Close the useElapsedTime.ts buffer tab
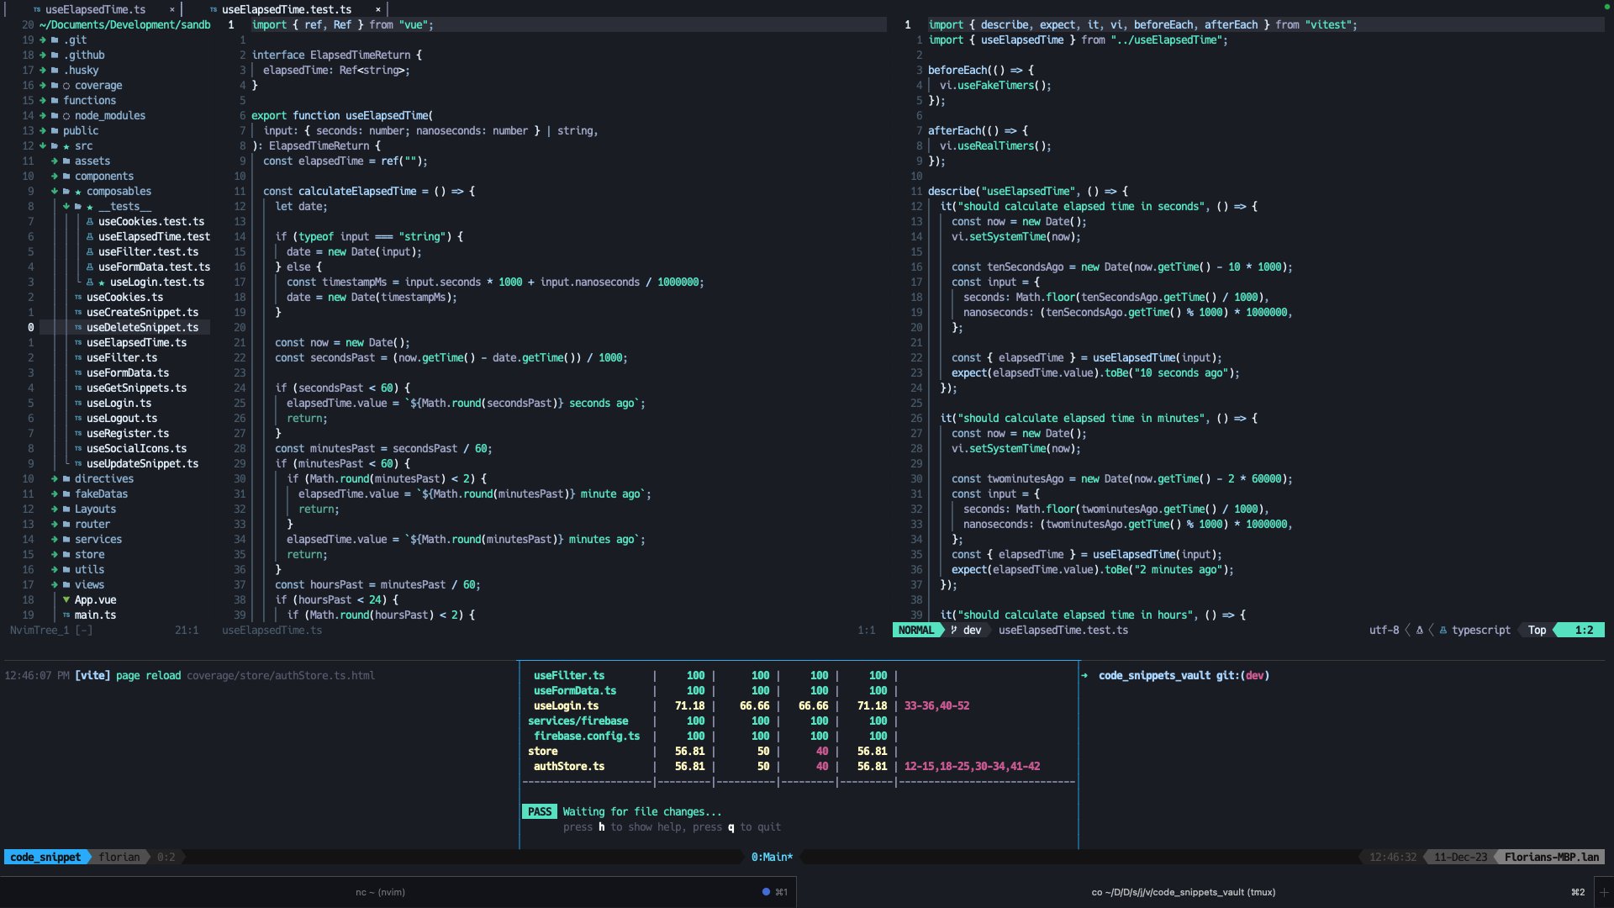 172,10
